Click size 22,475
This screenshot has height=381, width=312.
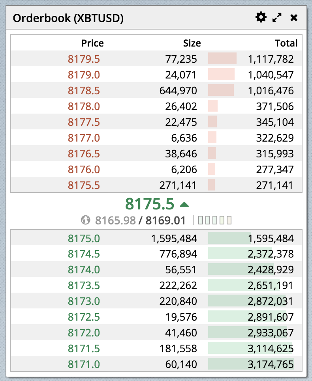coord(181,122)
